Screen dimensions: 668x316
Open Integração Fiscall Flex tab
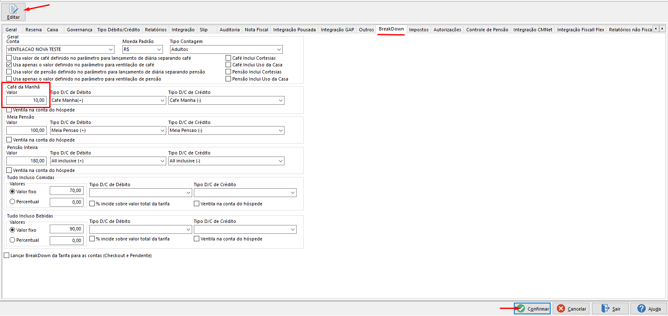click(x=580, y=30)
